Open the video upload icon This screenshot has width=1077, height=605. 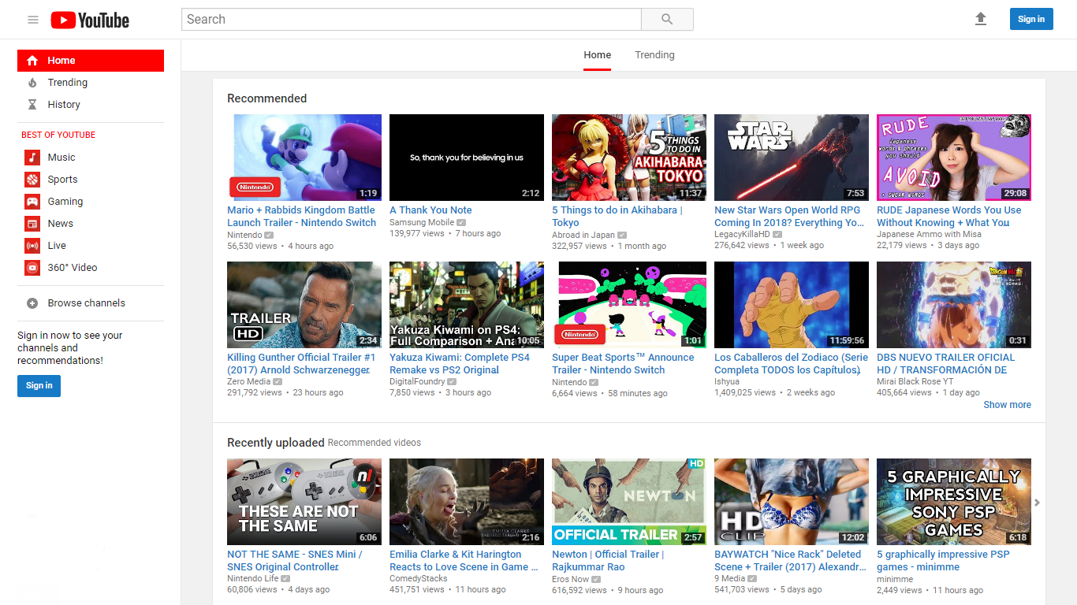pyautogui.click(x=981, y=19)
